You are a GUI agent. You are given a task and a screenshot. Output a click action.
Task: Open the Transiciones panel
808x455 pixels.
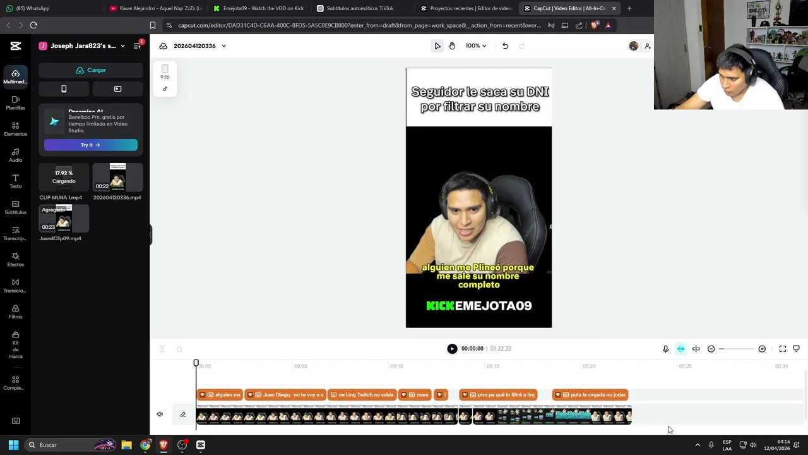tap(15, 286)
